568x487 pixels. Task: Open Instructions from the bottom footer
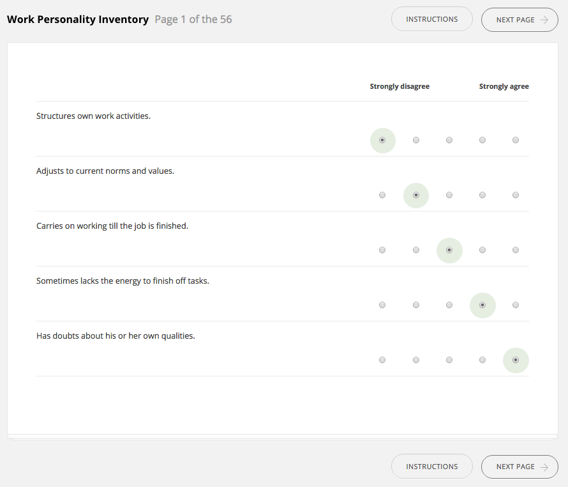click(x=432, y=467)
